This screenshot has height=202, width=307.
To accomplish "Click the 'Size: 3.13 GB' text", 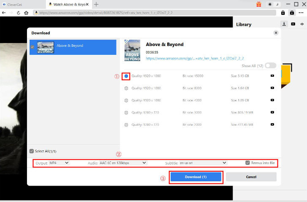I will 240,76.
